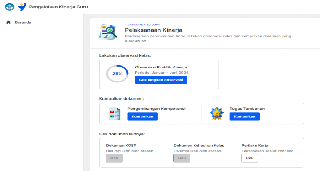
Task: Click the Perilaku Kerja heading text
Action: click(x=254, y=145)
